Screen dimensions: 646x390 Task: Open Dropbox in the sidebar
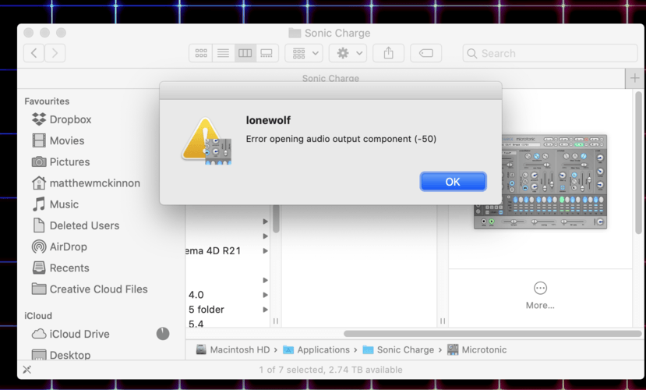tap(70, 119)
